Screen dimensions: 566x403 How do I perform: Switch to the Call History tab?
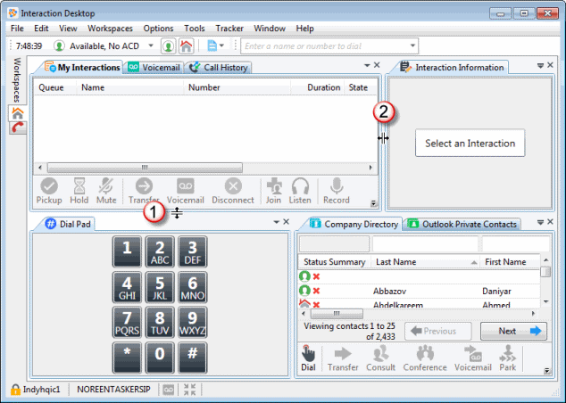click(220, 67)
